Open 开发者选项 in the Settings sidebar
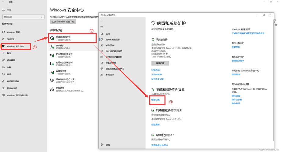 (x=12, y=88)
